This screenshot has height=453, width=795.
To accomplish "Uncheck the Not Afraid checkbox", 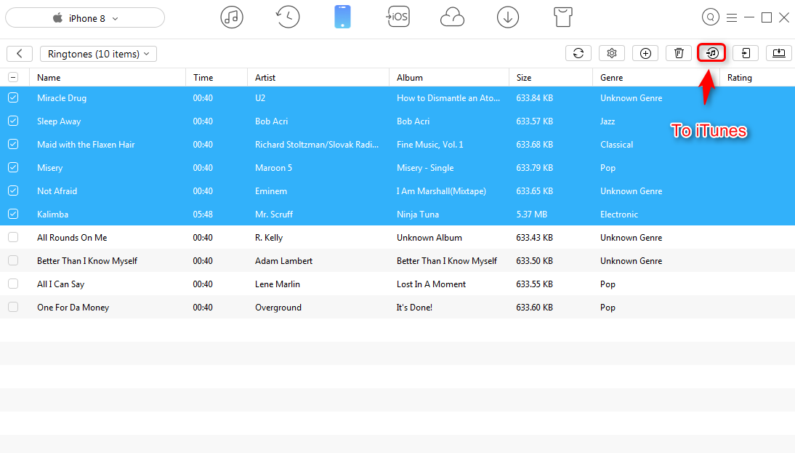I will [13, 191].
